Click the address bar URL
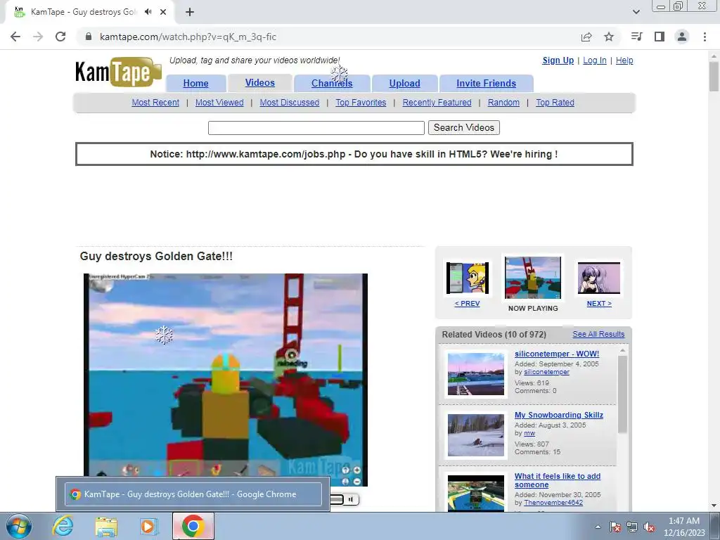720x540 pixels. tap(188, 37)
